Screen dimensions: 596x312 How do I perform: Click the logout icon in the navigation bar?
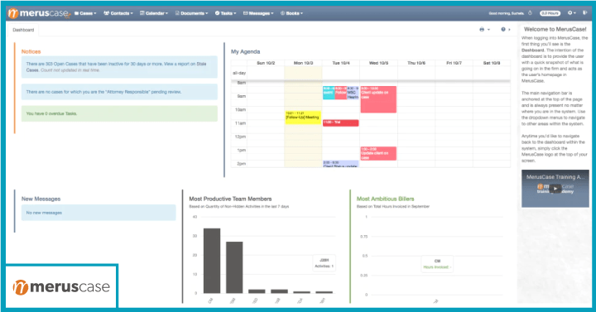(x=585, y=13)
